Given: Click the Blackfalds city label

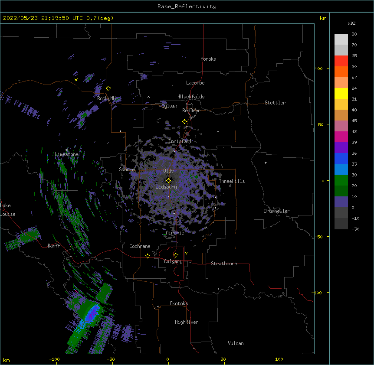Looking at the screenshot, I should click(191, 97).
